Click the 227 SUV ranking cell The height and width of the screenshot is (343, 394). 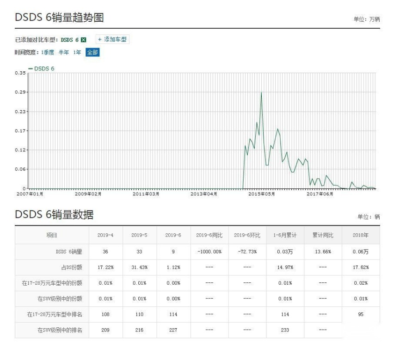(173, 330)
